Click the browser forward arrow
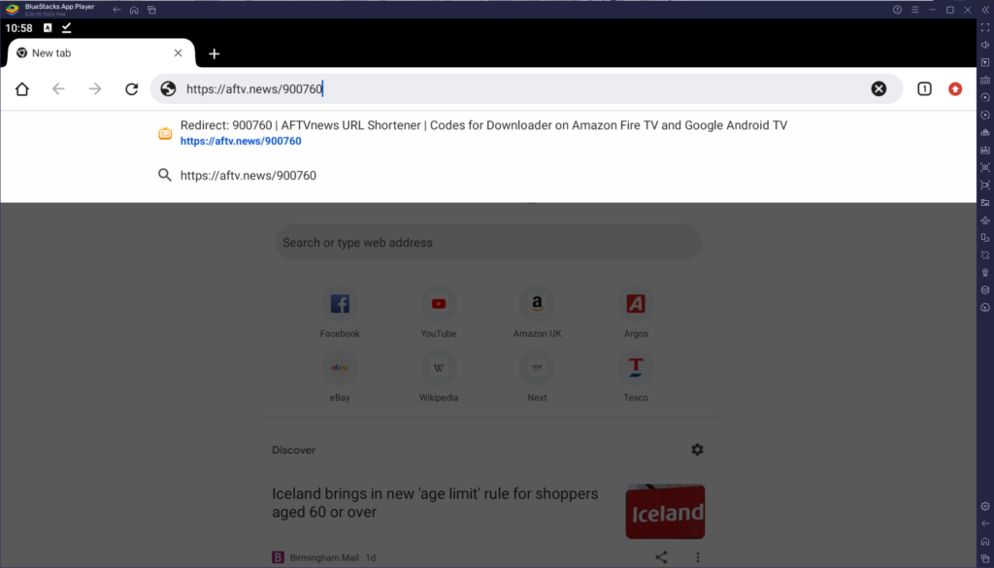The width and height of the screenshot is (994, 568). (95, 89)
